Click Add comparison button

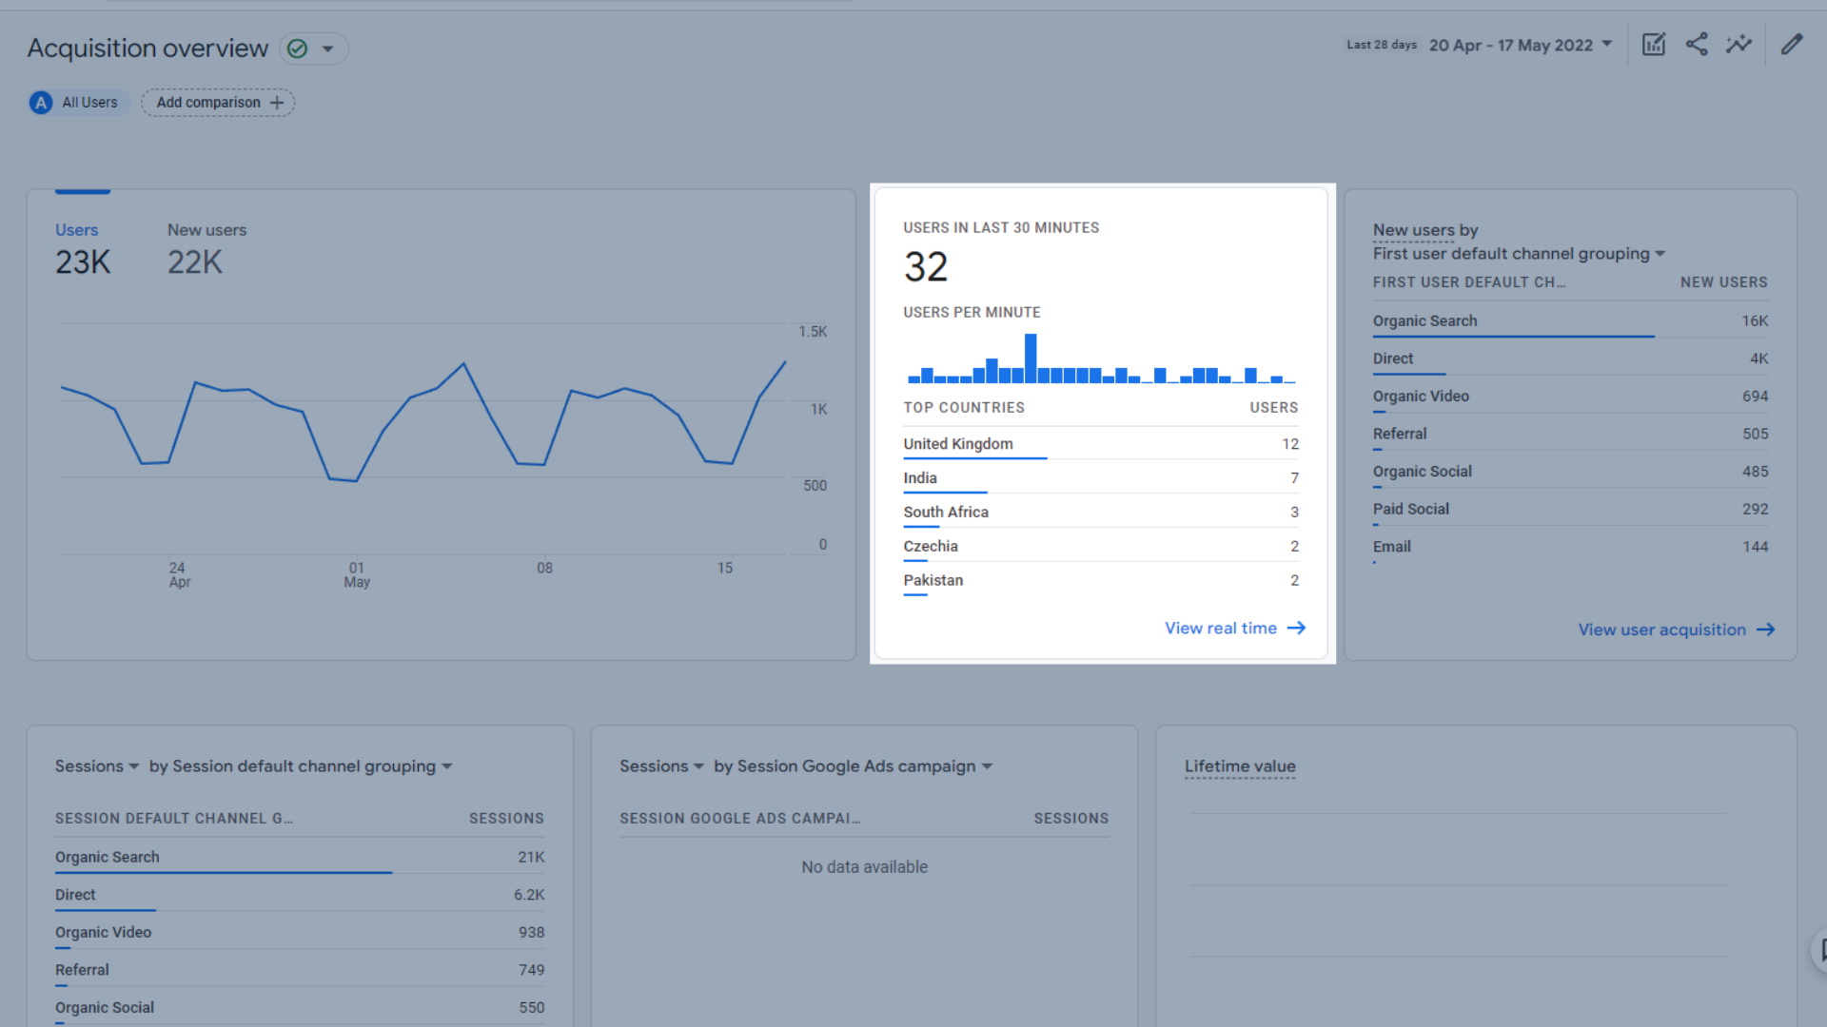(x=219, y=103)
